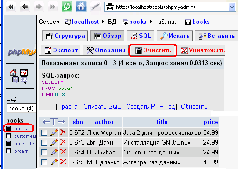
Task: Go back with the browser back arrow
Action: pos(25,7)
